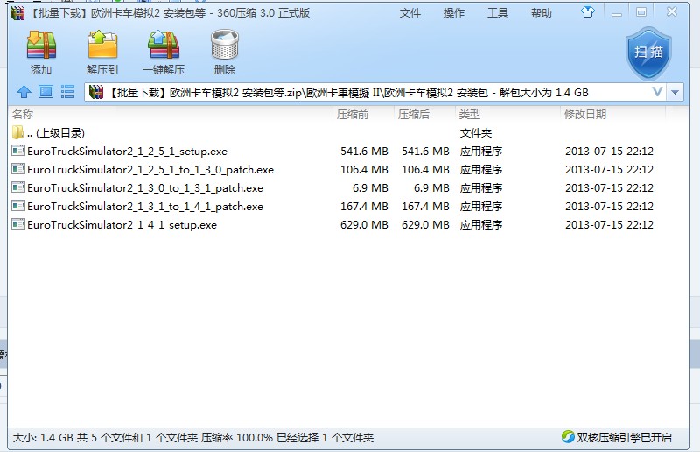
Task: Click icon of EuroTruckSimulator2_1_4_1_setup.exe
Action: click(x=18, y=224)
